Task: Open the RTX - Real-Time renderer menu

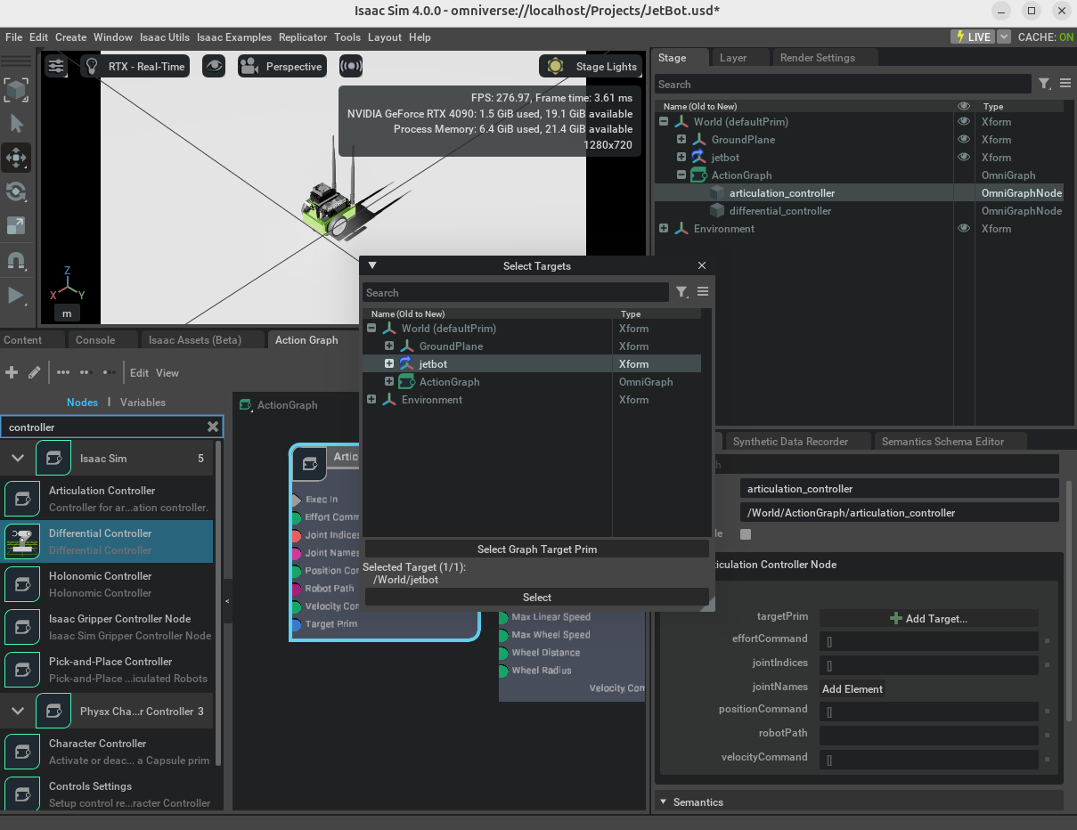Action: (x=135, y=67)
